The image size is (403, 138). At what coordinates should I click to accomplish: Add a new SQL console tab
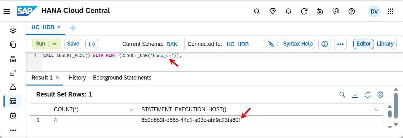click(x=73, y=28)
